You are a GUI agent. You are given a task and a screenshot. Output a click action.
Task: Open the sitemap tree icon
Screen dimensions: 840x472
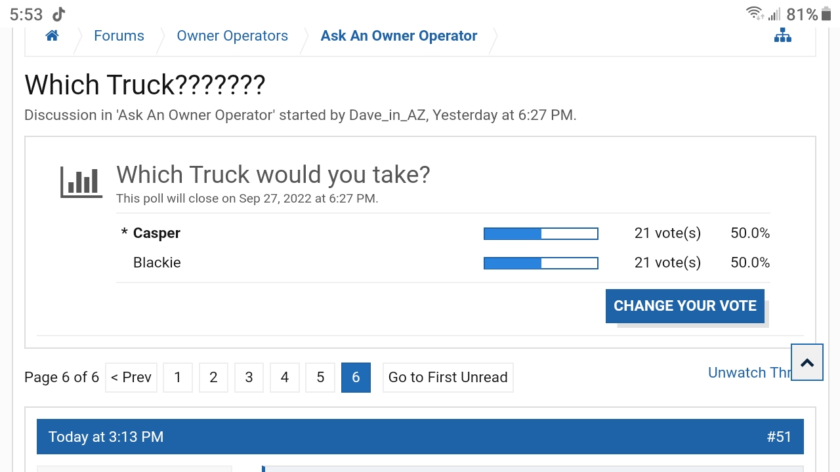[x=782, y=36]
